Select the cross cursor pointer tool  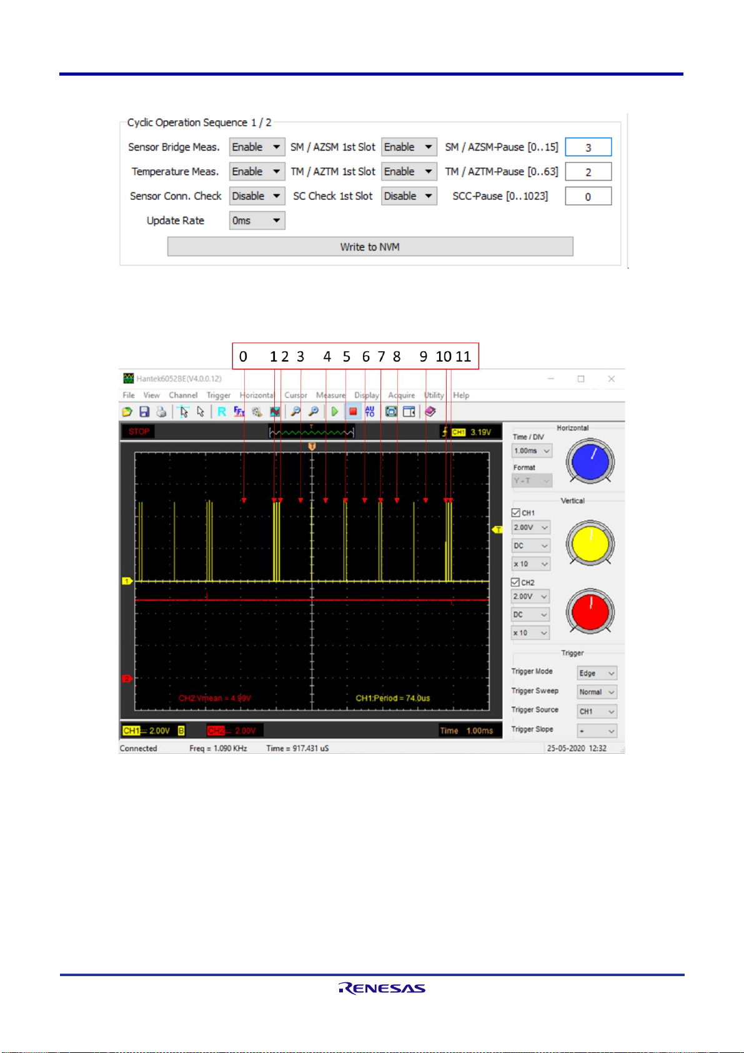184,412
